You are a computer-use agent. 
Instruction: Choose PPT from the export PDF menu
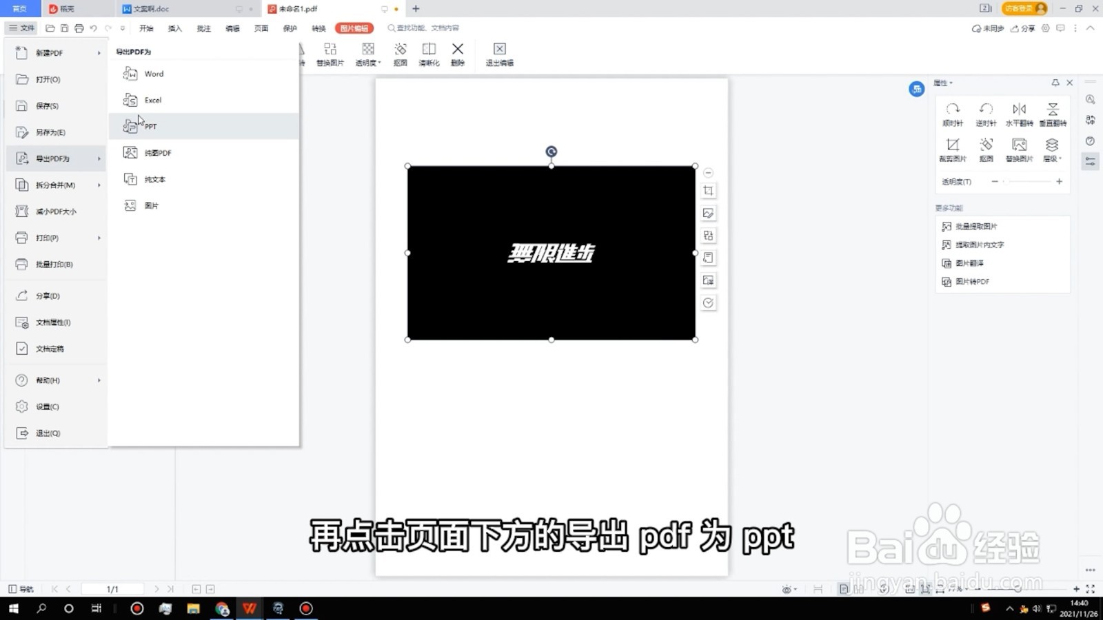tap(150, 126)
